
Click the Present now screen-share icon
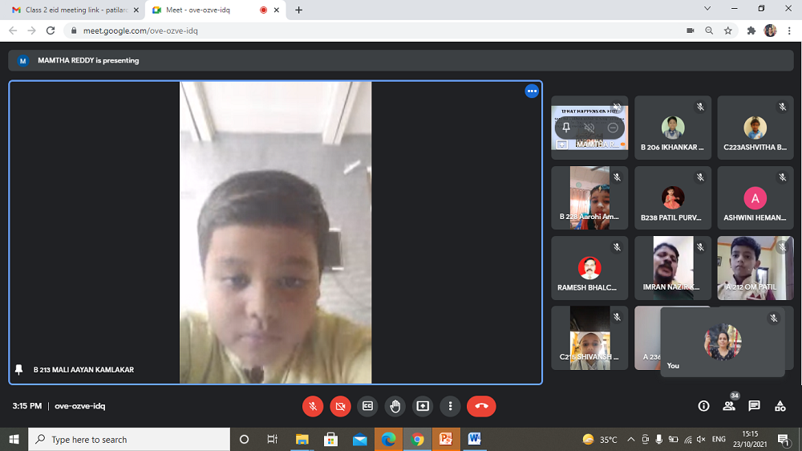pos(423,406)
